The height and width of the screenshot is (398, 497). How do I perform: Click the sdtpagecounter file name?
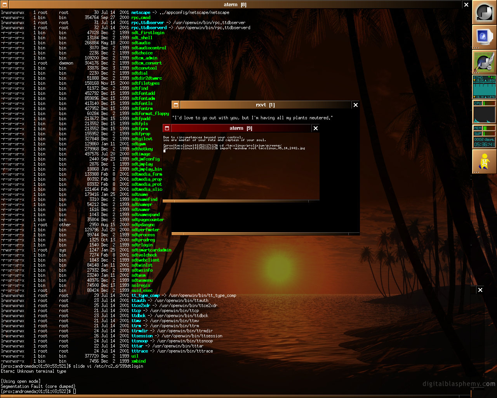(x=148, y=220)
